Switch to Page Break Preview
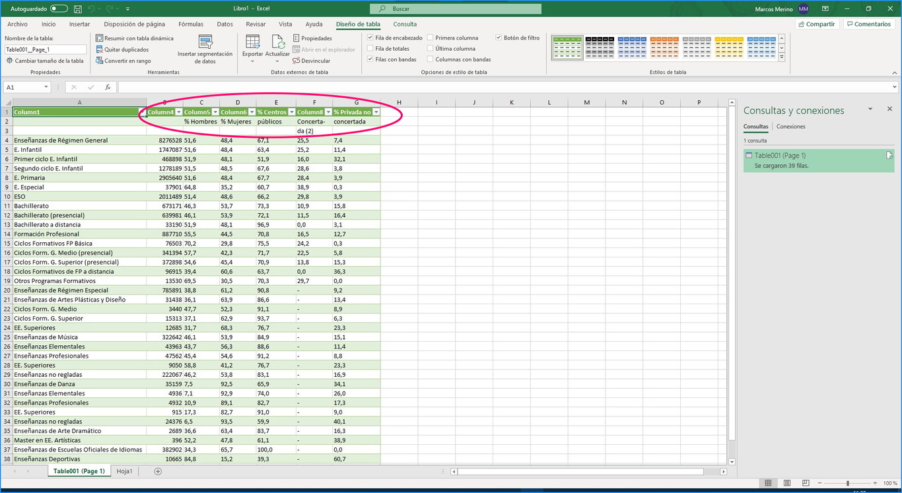The image size is (902, 493). click(x=806, y=483)
